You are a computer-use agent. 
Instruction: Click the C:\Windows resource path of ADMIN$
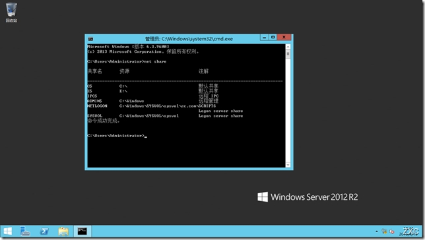click(x=132, y=101)
